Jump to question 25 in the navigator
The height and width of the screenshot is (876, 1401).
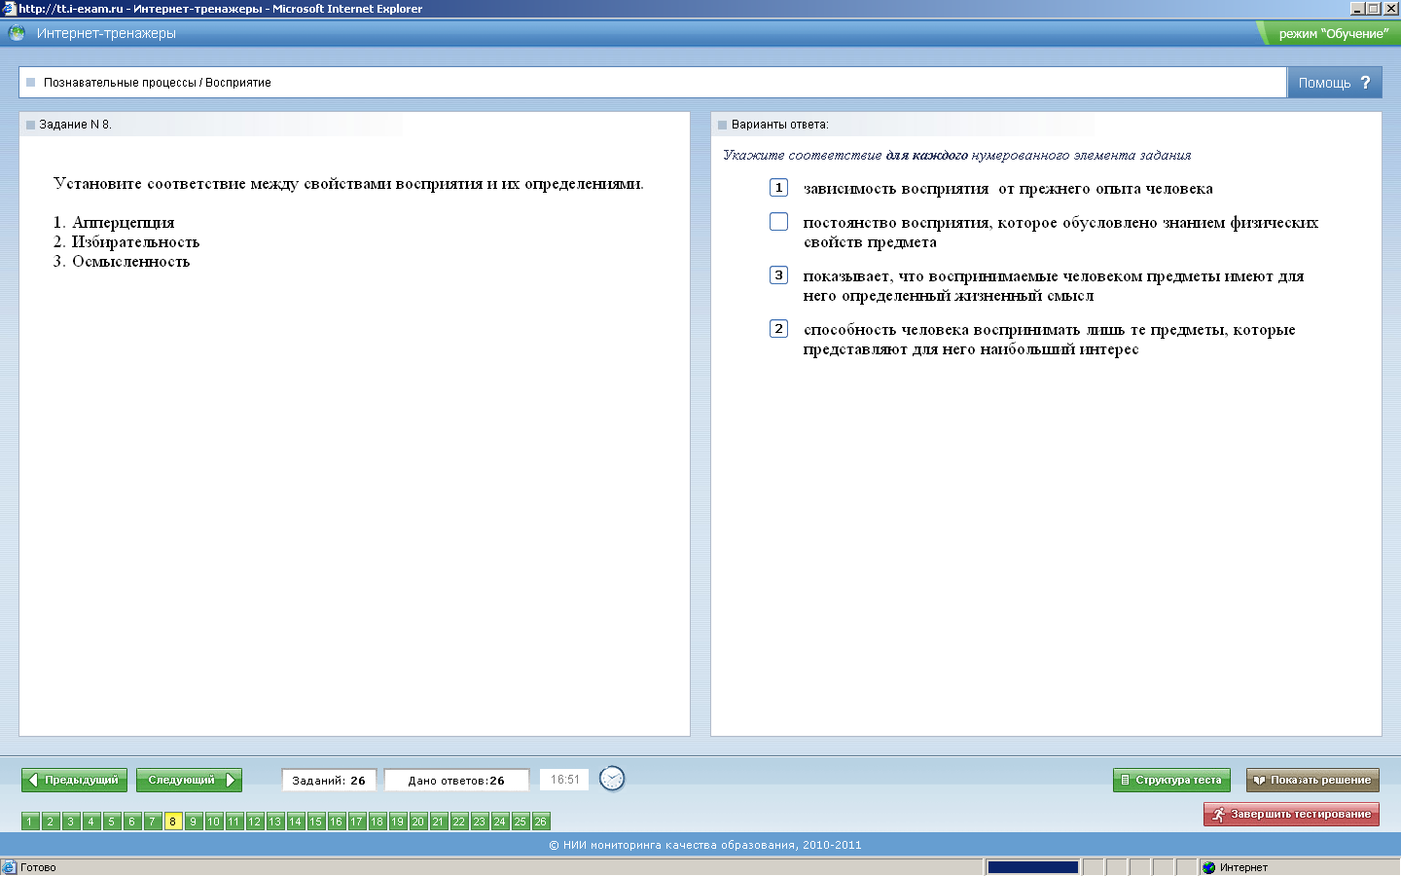[521, 821]
